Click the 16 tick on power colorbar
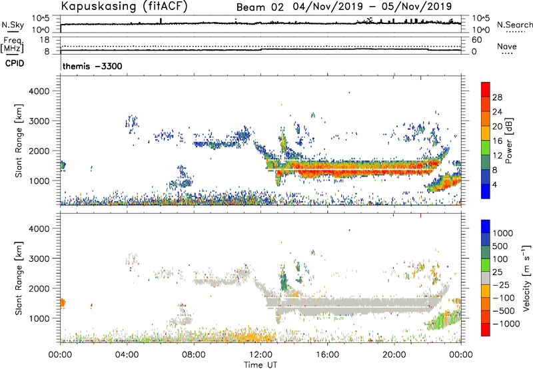 click(x=497, y=141)
